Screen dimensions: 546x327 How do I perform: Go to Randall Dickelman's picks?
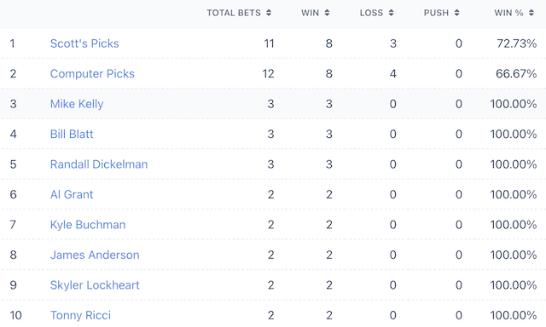99,164
